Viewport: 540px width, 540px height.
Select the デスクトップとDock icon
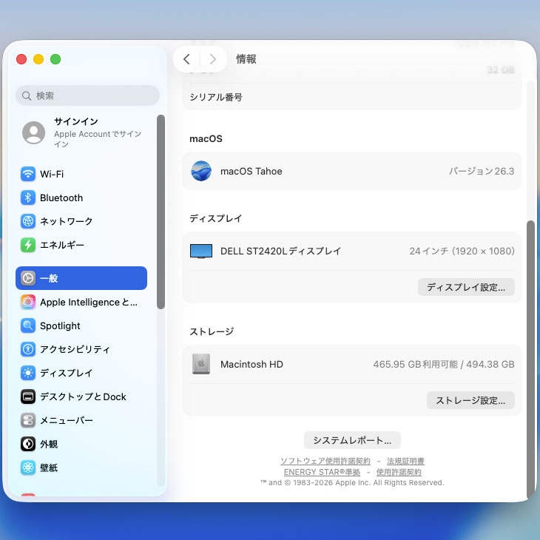point(28,396)
